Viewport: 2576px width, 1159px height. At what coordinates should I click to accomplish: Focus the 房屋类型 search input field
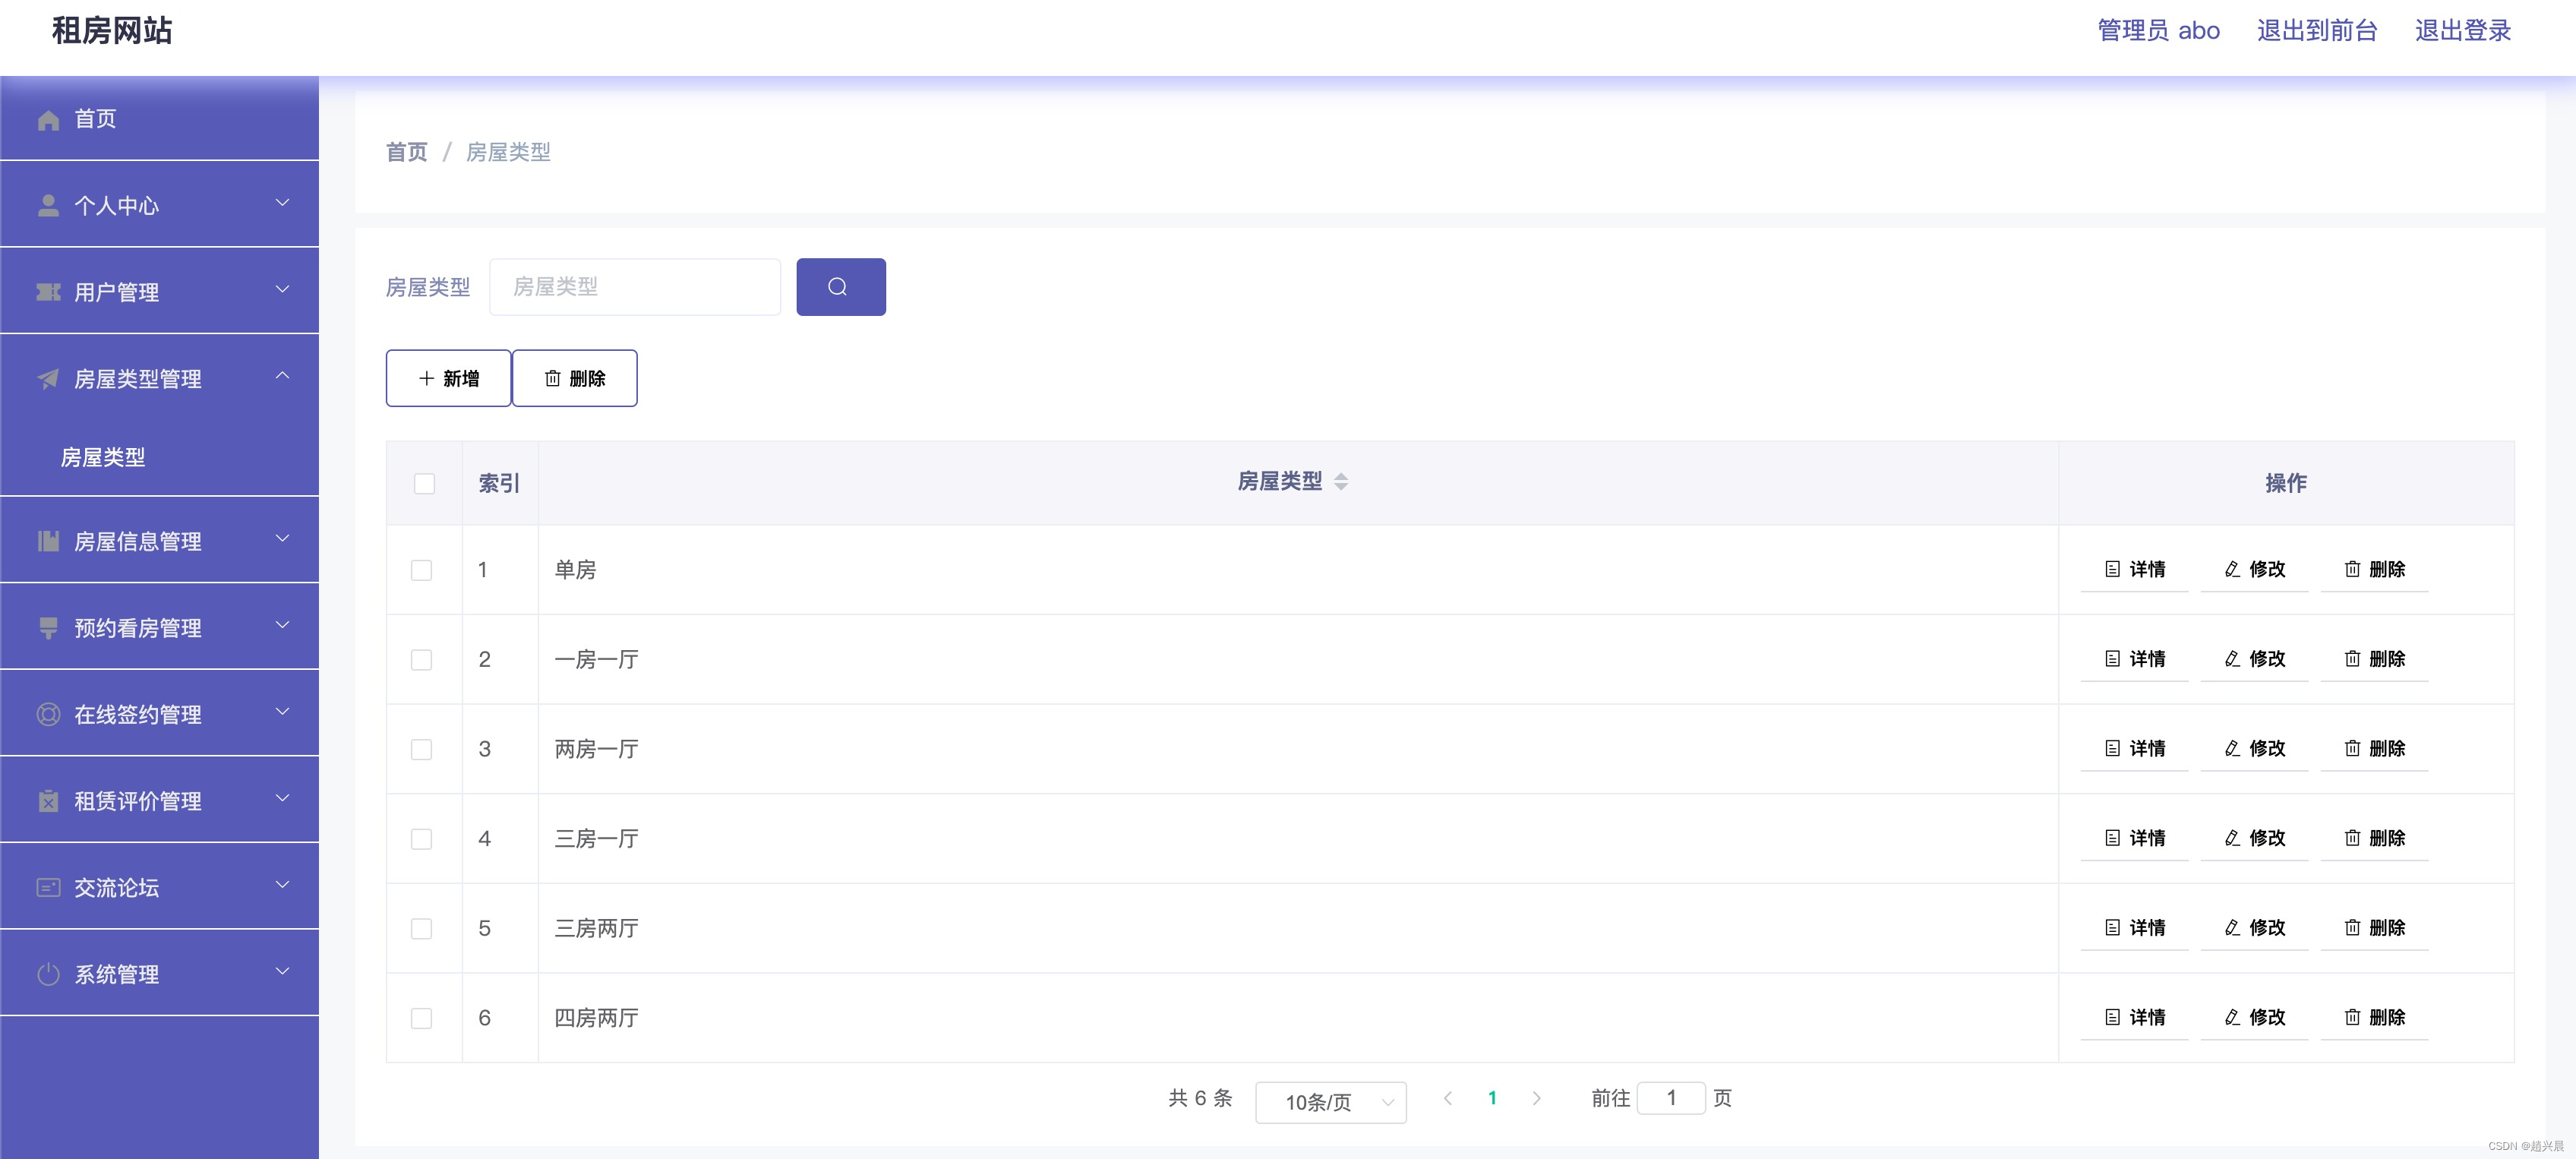[x=635, y=287]
